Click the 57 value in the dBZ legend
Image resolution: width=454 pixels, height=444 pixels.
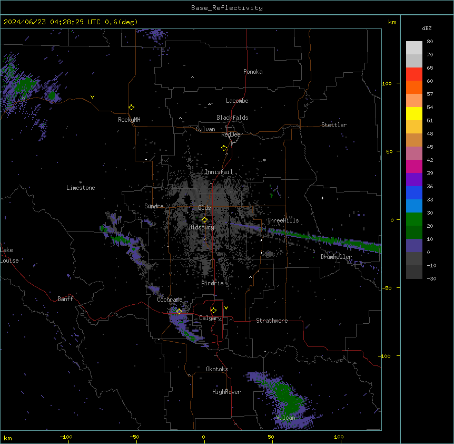(x=430, y=94)
